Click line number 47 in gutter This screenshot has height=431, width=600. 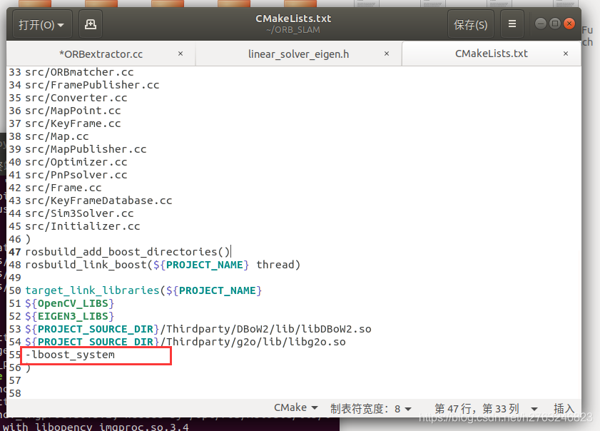[15, 252]
